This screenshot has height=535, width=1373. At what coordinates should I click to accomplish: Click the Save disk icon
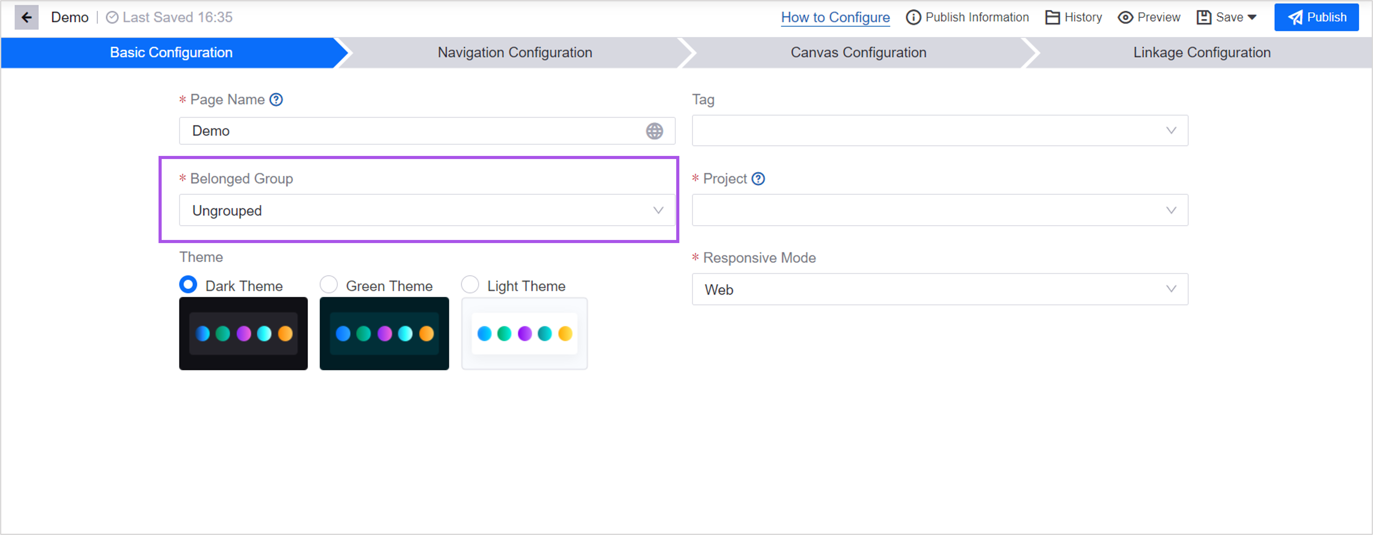point(1204,17)
